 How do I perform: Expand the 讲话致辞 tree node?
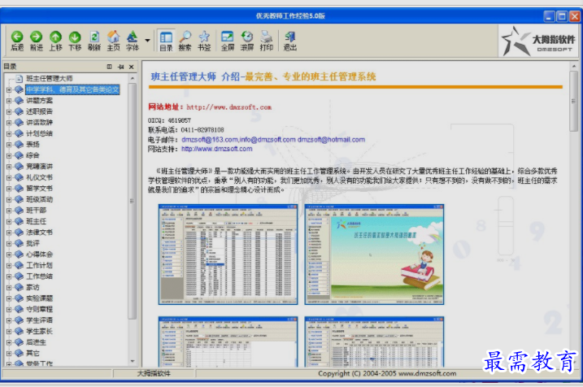click(x=9, y=122)
